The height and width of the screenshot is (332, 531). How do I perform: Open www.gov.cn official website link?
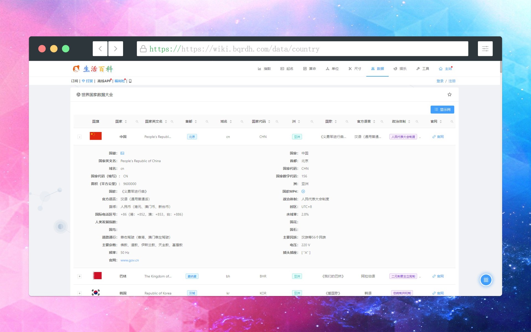tap(129, 260)
